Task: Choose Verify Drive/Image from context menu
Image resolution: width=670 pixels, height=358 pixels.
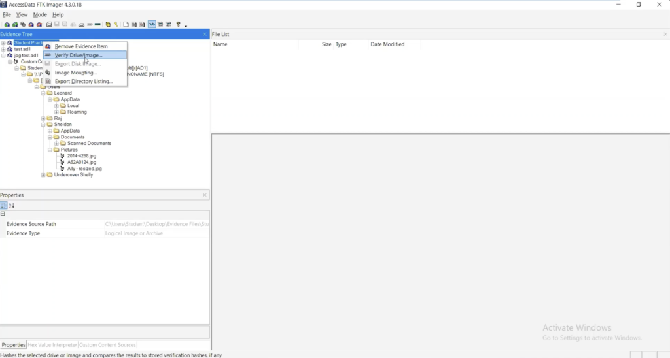Action: tap(85, 55)
